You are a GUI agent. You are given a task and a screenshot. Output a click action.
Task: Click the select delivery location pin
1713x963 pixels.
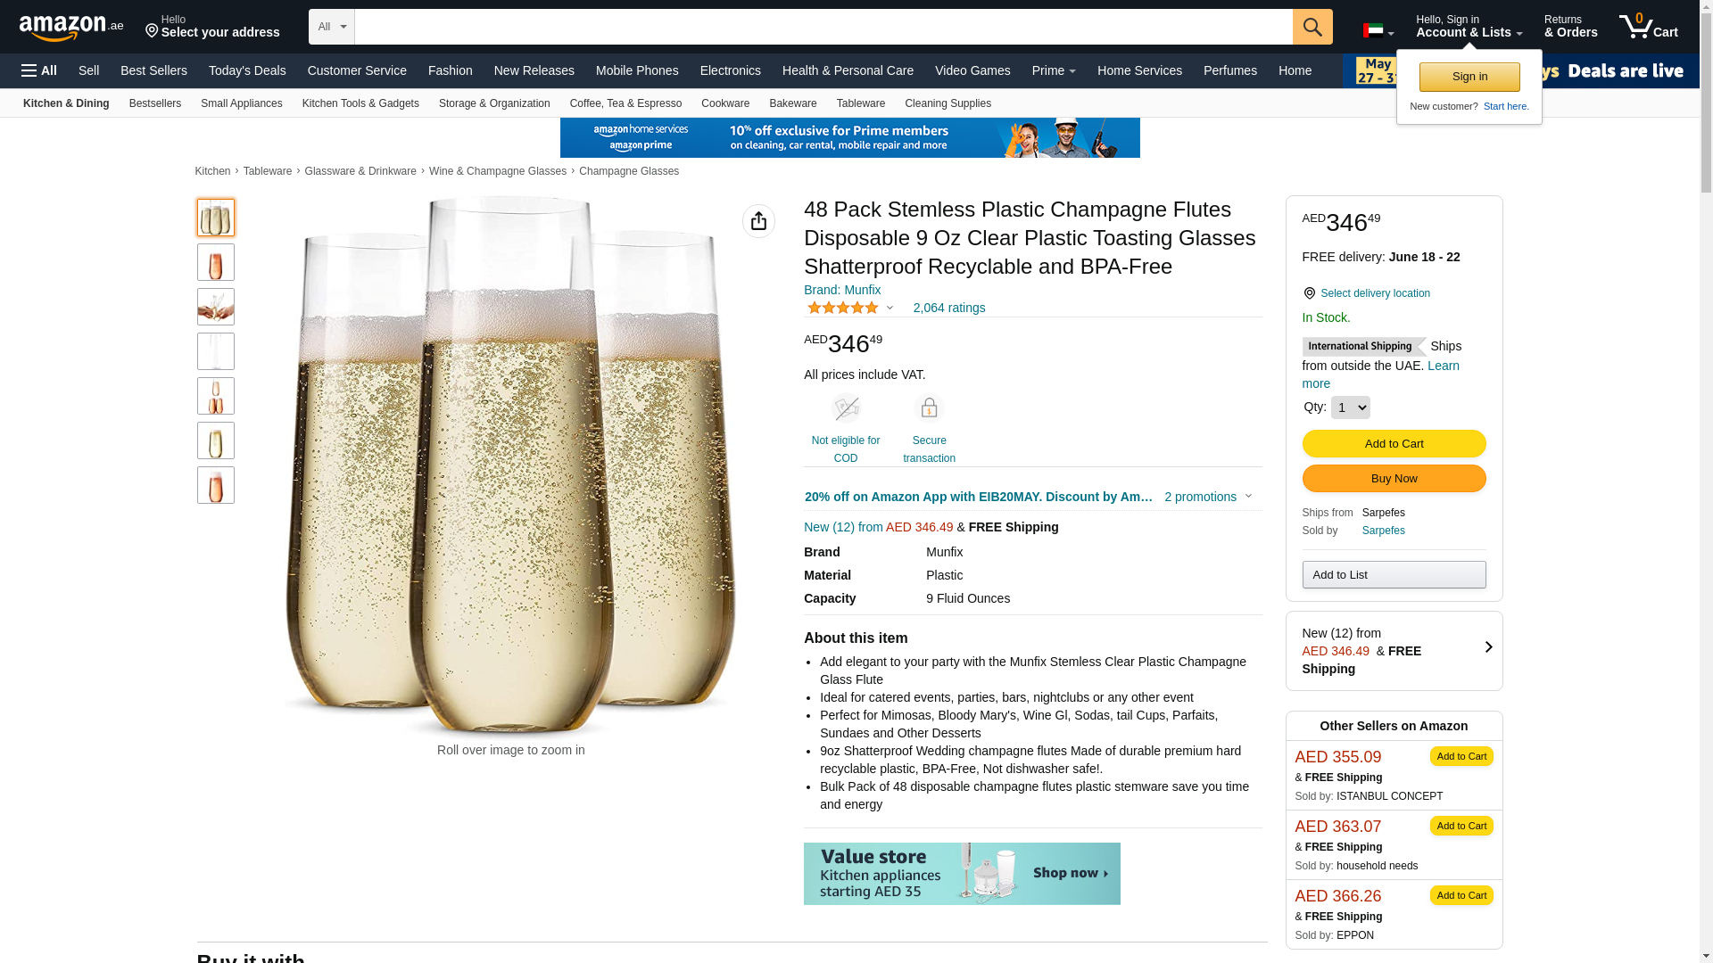[x=1309, y=293]
